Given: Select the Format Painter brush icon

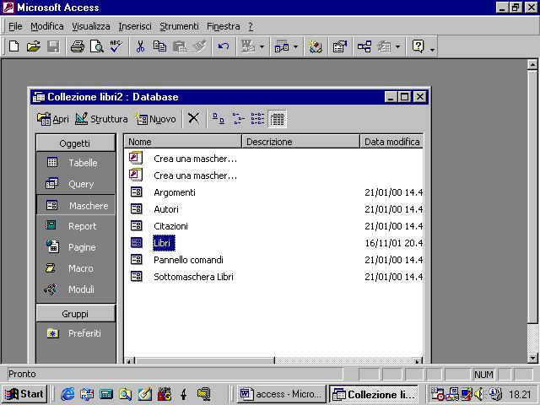Looking at the screenshot, I should 199,46.
